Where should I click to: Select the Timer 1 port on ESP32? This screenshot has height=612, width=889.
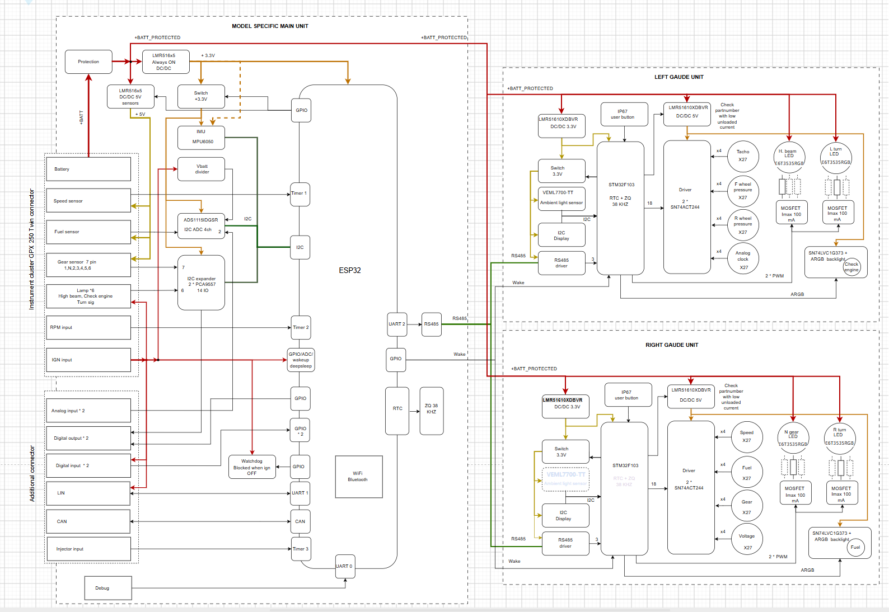coord(300,194)
